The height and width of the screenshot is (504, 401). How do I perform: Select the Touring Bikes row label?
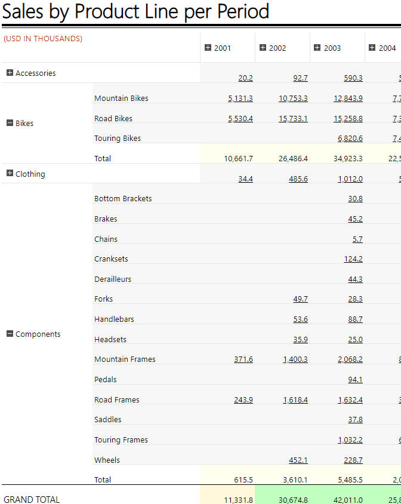pos(118,138)
